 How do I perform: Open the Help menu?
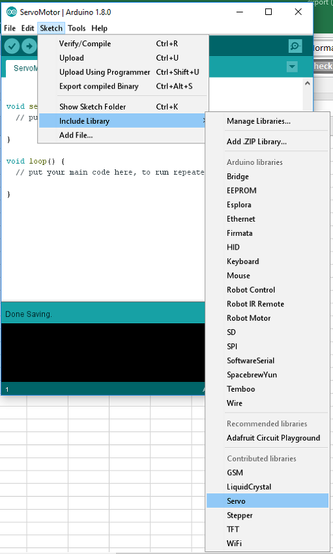point(99,28)
